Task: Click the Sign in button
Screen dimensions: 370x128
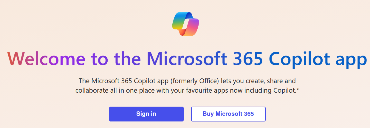Action: pyautogui.click(x=146, y=114)
